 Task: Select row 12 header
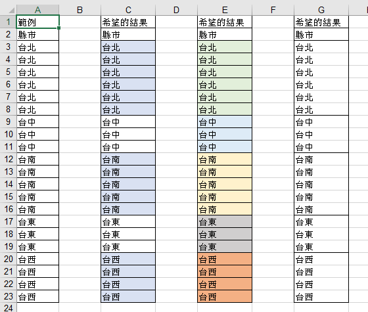8,159
